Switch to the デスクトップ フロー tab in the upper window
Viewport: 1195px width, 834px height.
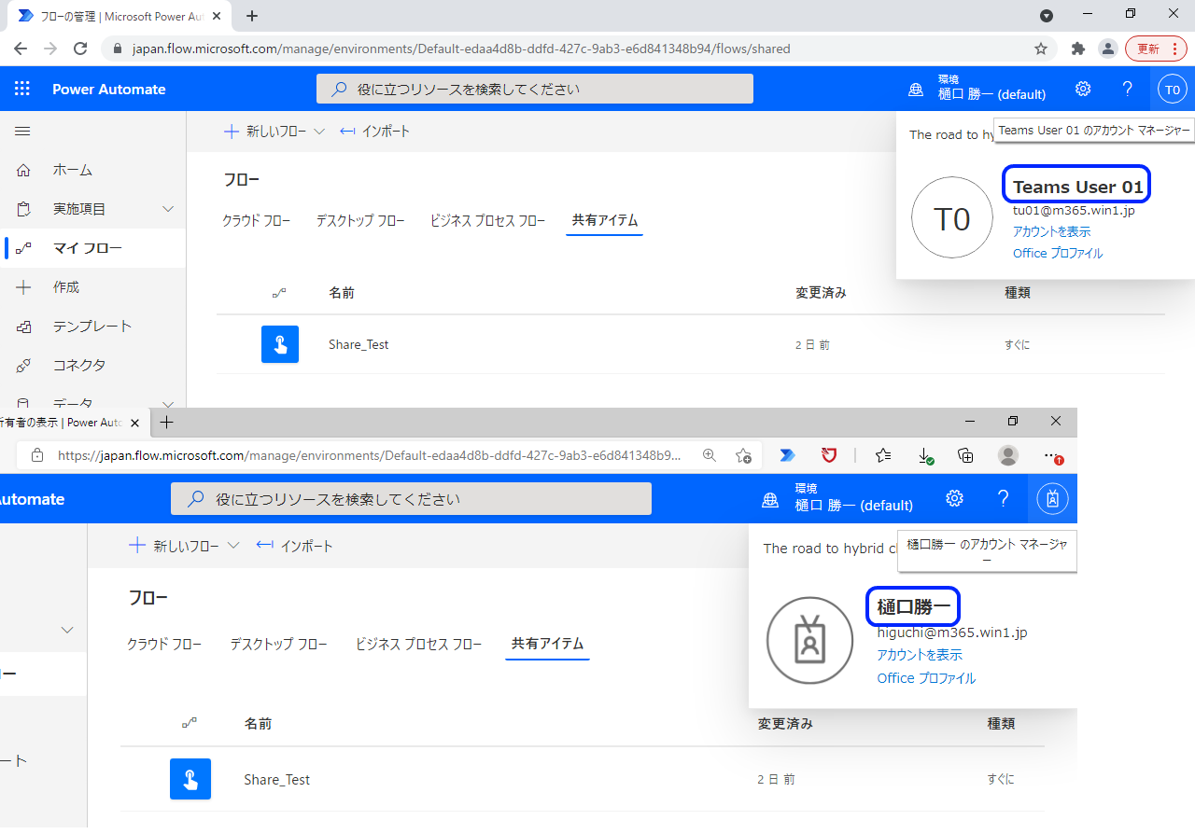click(360, 220)
